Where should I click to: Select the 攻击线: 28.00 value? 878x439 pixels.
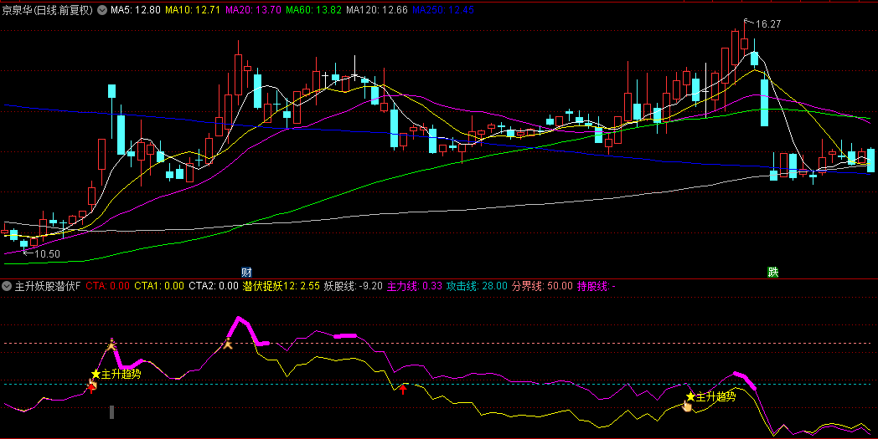[477, 286]
